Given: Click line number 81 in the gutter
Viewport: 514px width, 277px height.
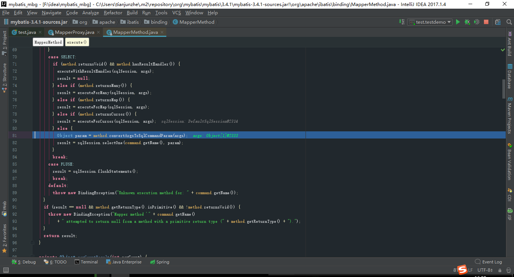Looking at the screenshot, I should tap(15, 135).
